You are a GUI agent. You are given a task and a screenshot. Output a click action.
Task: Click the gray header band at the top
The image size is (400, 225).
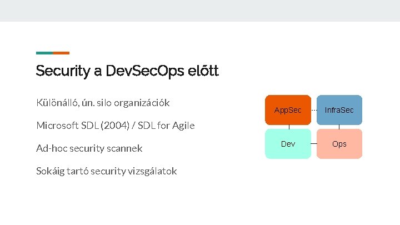coord(200,11)
